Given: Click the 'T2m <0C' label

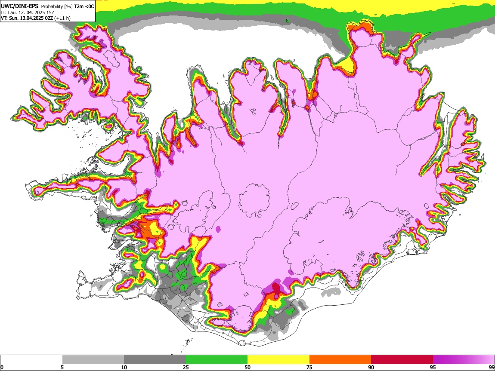Looking at the screenshot, I should pyautogui.click(x=84, y=6).
